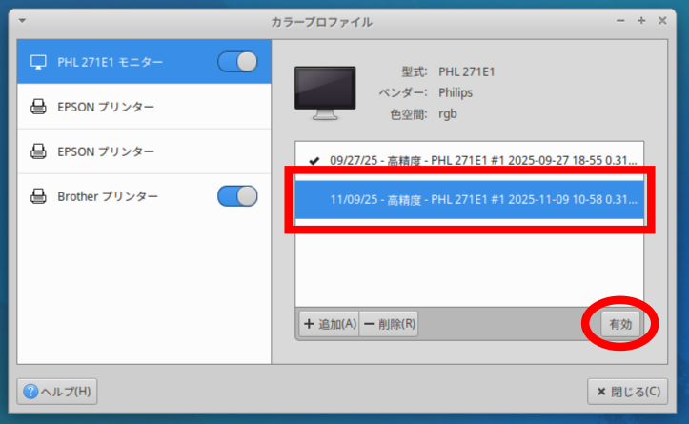Click the large Philips monitor image
This screenshot has width=689, height=424.
coord(325,92)
